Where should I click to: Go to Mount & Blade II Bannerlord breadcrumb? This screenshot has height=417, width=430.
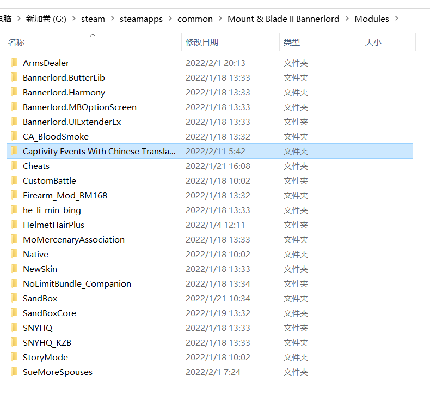pos(284,19)
